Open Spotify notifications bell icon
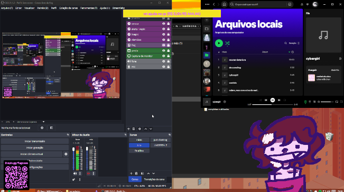This screenshot has width=344, height=192. point(302,4)
